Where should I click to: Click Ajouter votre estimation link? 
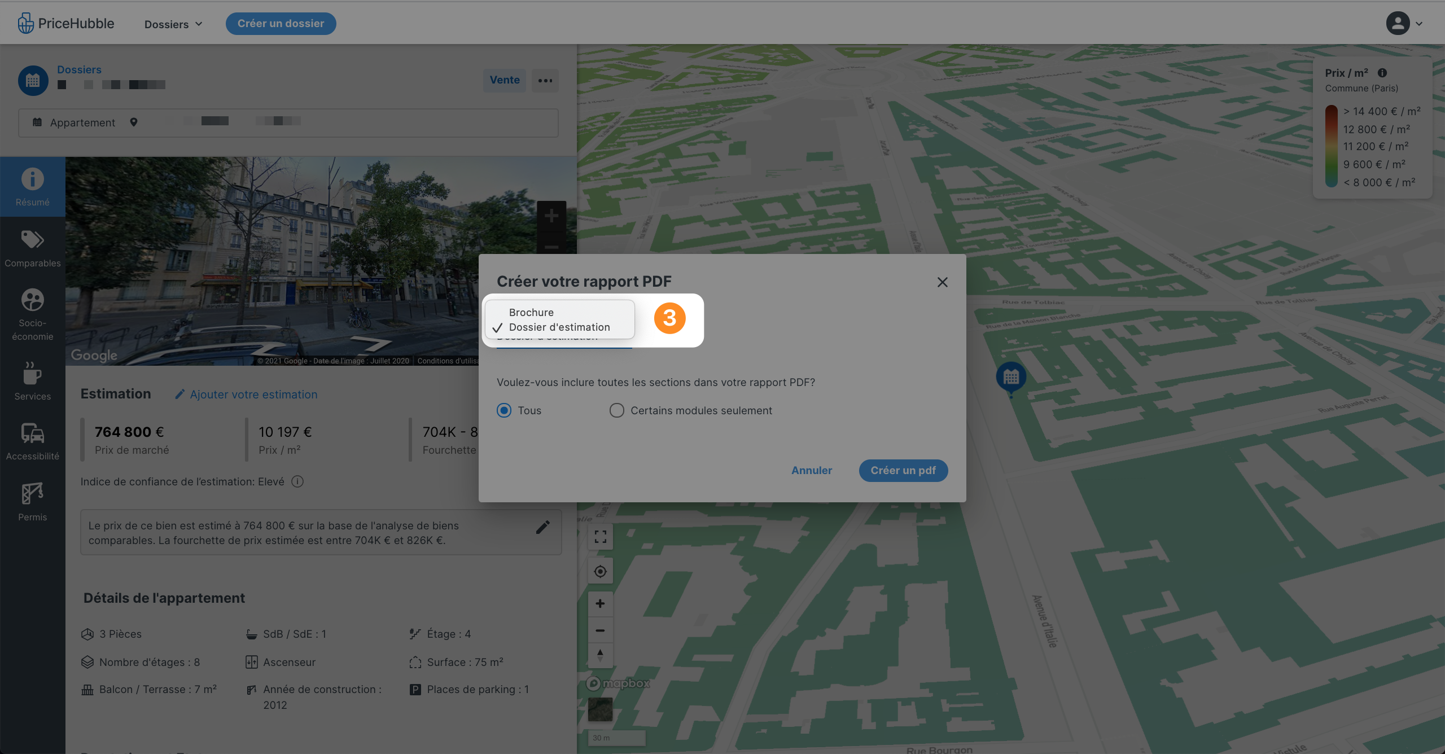click(x=246, y=394)
